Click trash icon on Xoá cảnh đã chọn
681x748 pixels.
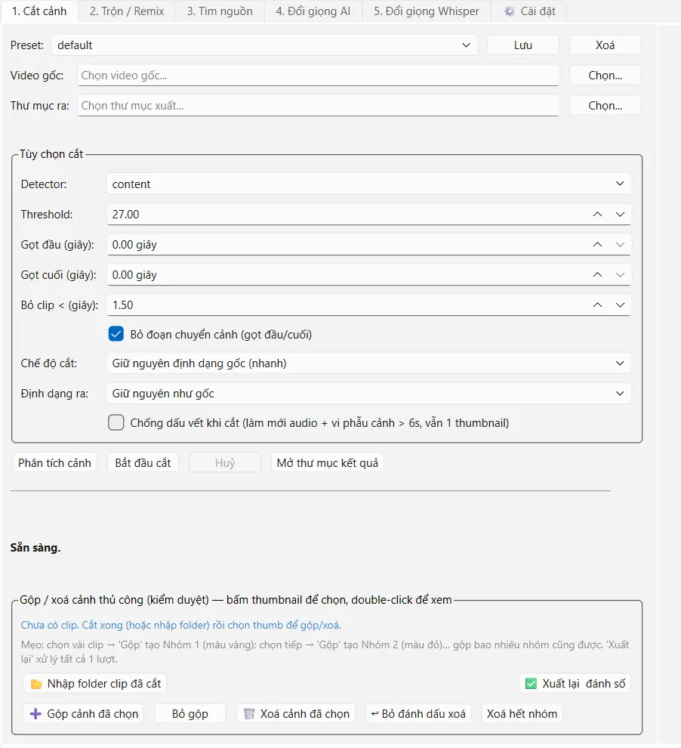(x=248, y=714)
